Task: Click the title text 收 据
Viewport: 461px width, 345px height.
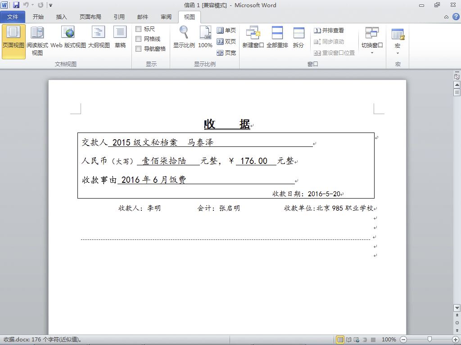Action: (227, 124)
